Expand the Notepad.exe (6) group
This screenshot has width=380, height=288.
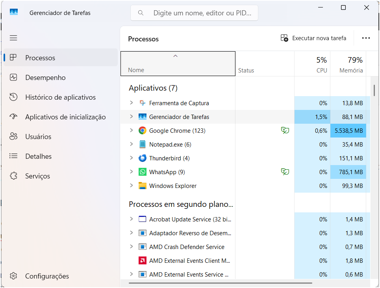pyautogui.click(x=132, y=144)
